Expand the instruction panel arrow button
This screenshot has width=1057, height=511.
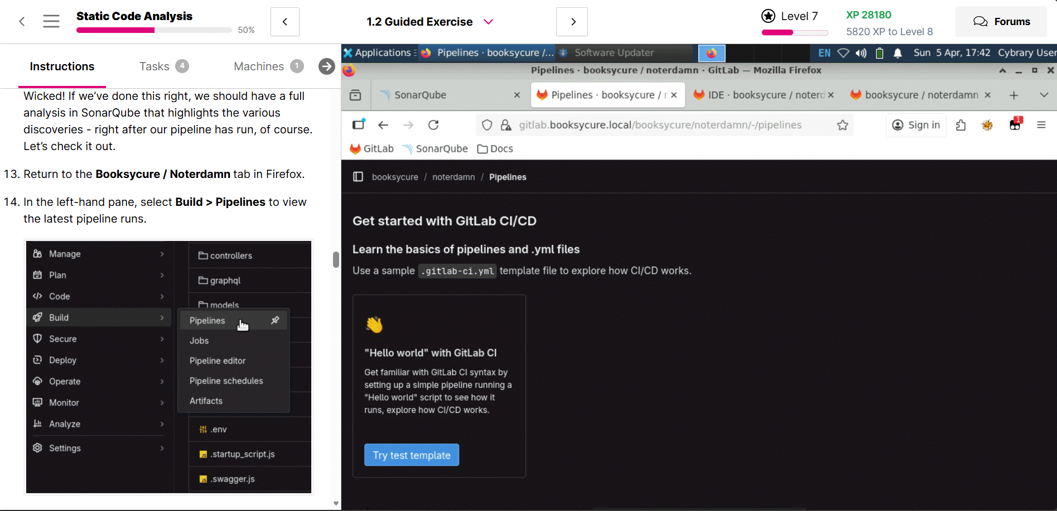[x=327, y=66]
